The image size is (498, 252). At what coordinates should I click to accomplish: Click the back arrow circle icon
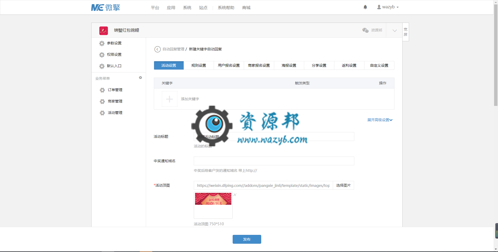click(x=157, y=49)
